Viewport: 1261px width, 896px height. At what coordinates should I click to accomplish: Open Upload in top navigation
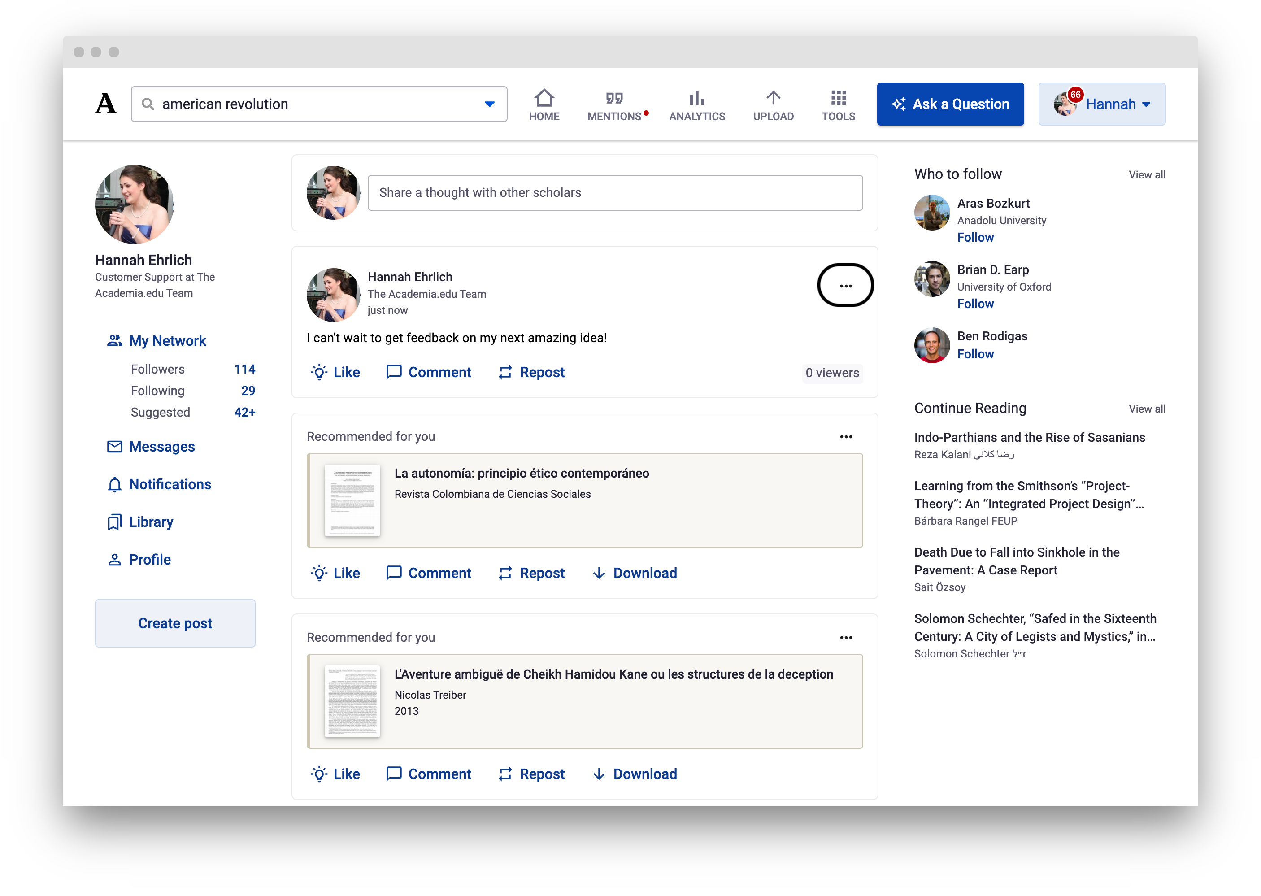tap(773, 105)
